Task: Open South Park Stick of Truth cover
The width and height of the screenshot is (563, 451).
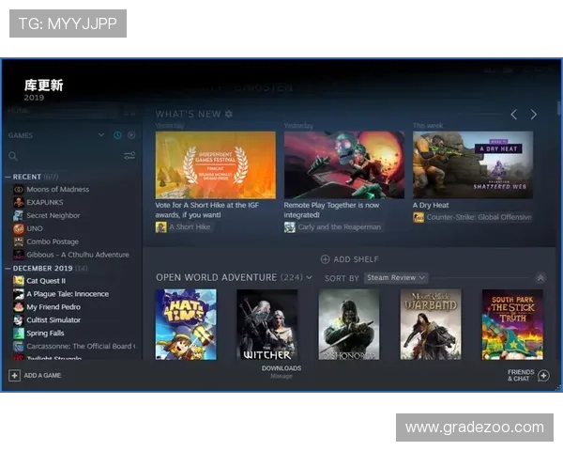Action: (x=512, y=324)
